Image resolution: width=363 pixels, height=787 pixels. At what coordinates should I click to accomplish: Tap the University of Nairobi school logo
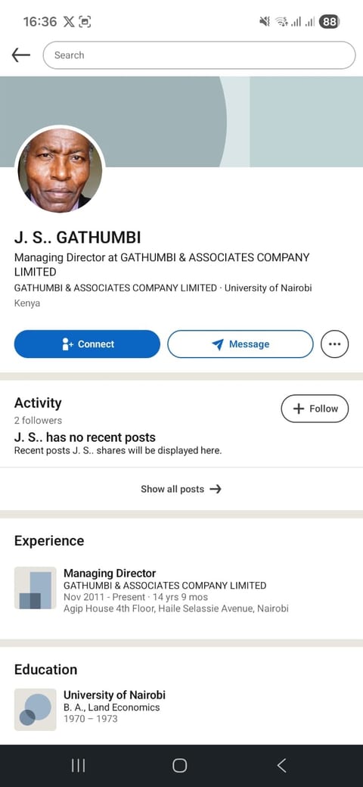pos(35,710)
